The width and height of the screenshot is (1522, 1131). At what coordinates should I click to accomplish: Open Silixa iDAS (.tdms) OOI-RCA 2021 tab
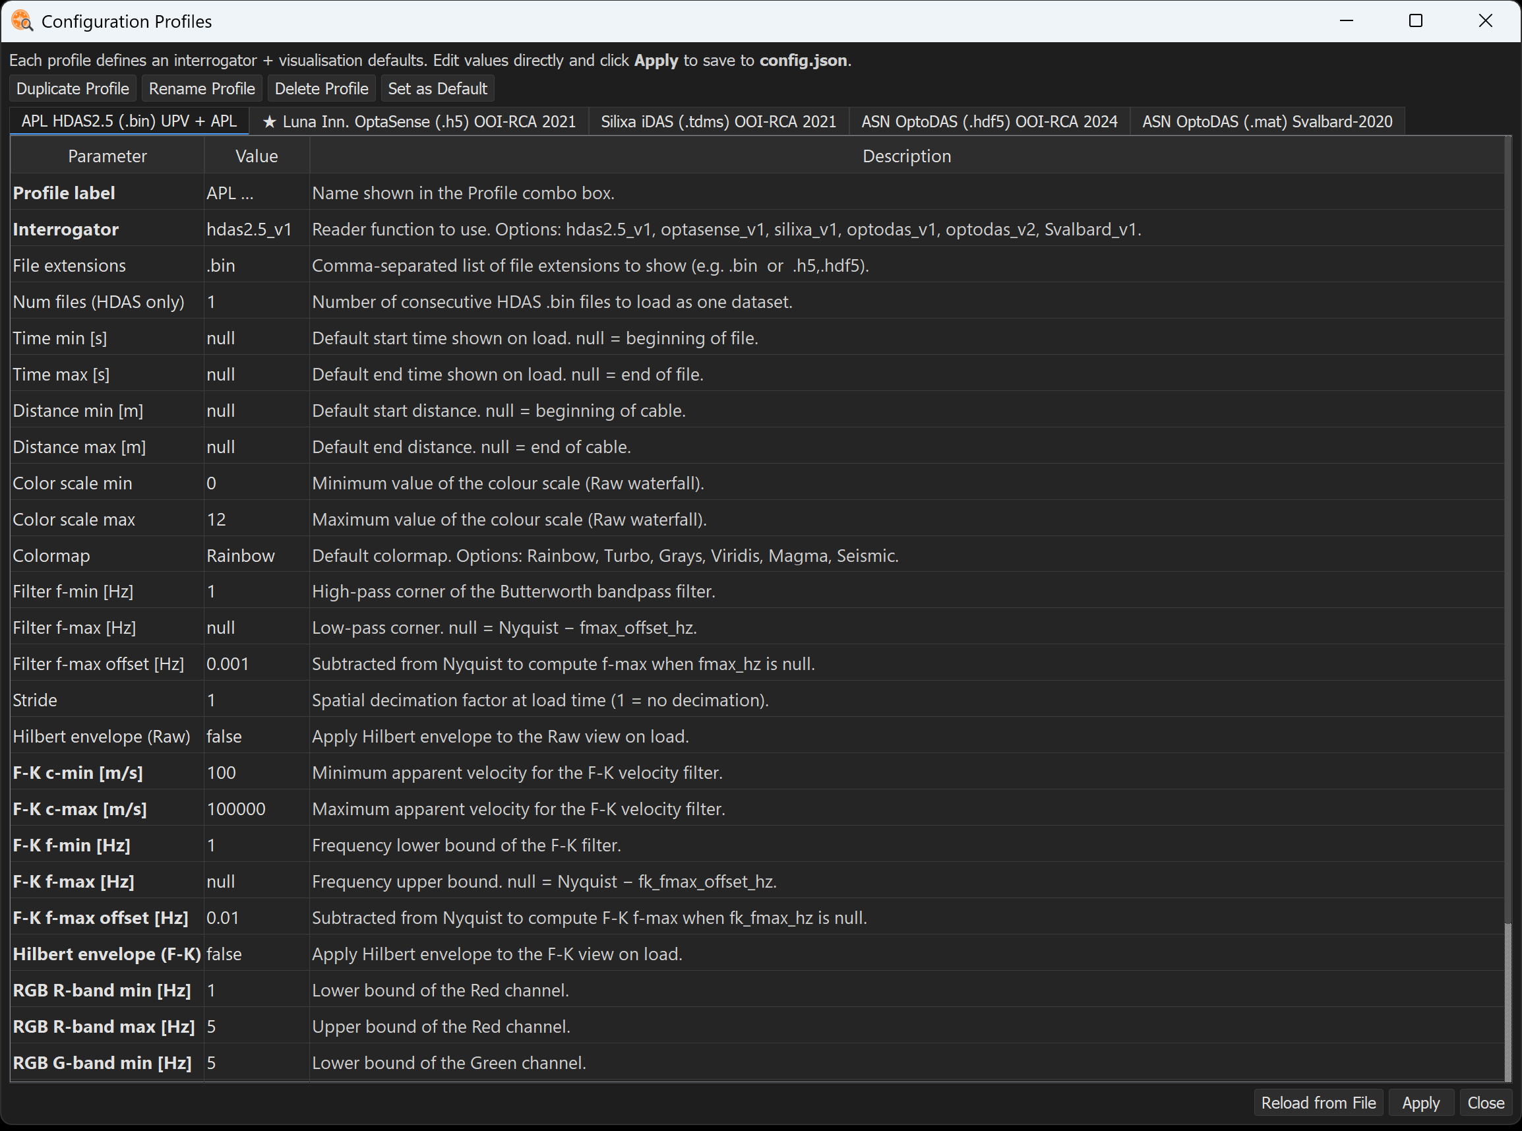pyautogui.click(x=718, y=122)
